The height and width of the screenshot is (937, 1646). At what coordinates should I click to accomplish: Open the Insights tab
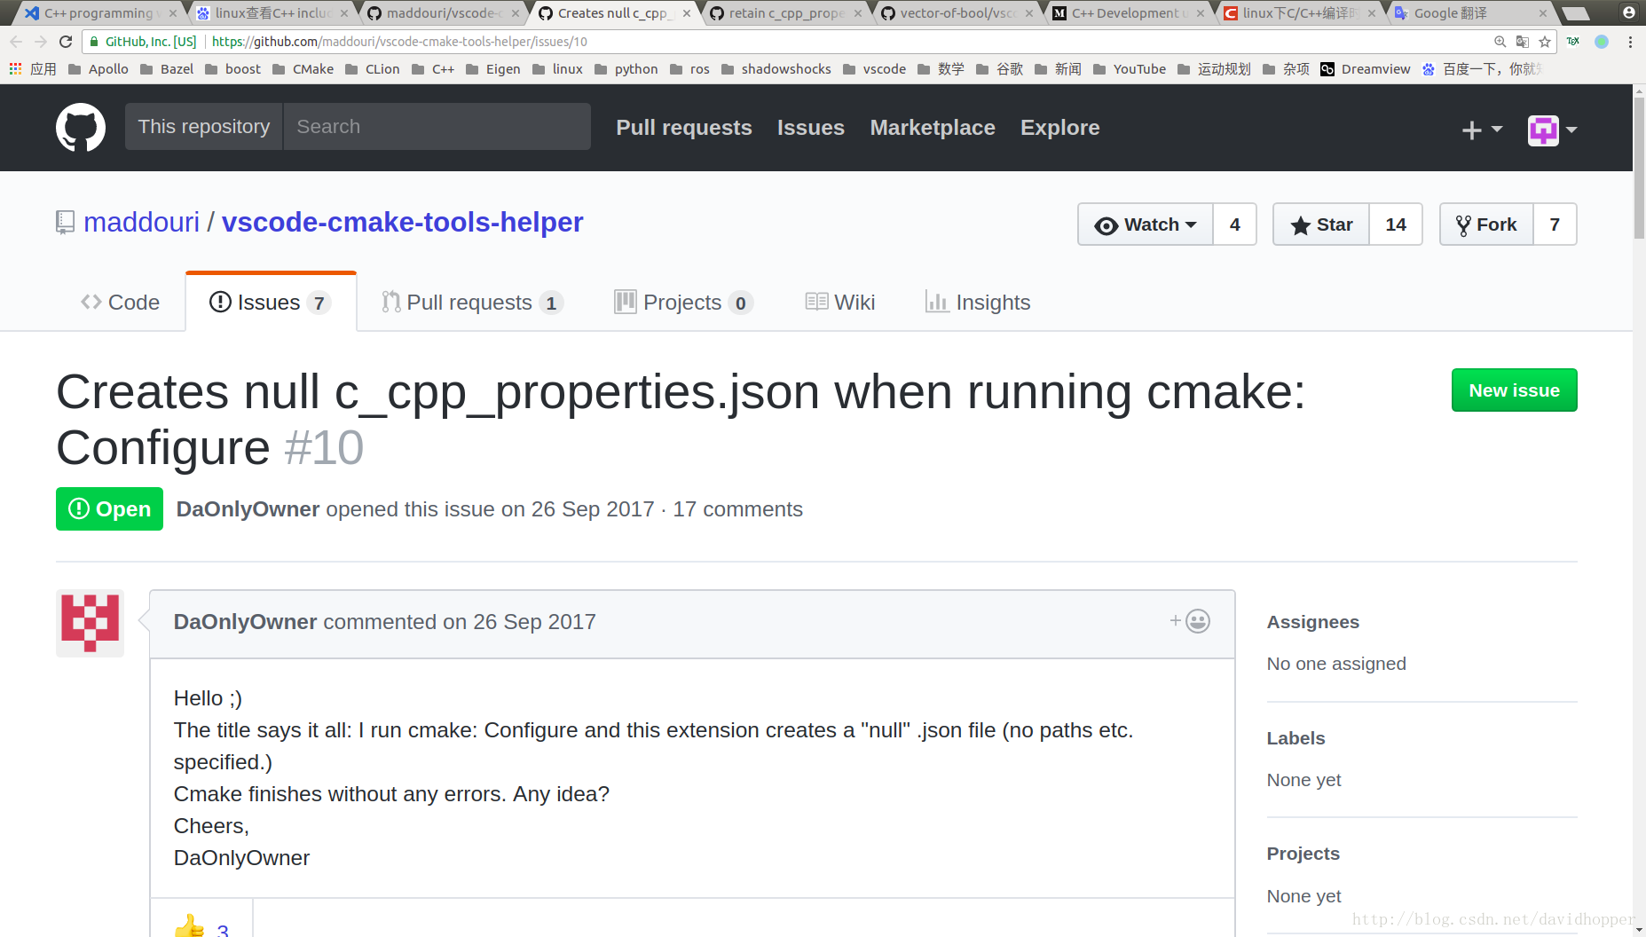tap(977, 303)
